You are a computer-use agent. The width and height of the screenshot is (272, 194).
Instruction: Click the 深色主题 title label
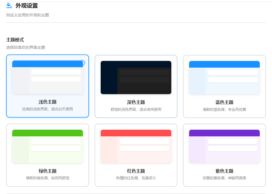pyautogui.click(x=136, y=102)
